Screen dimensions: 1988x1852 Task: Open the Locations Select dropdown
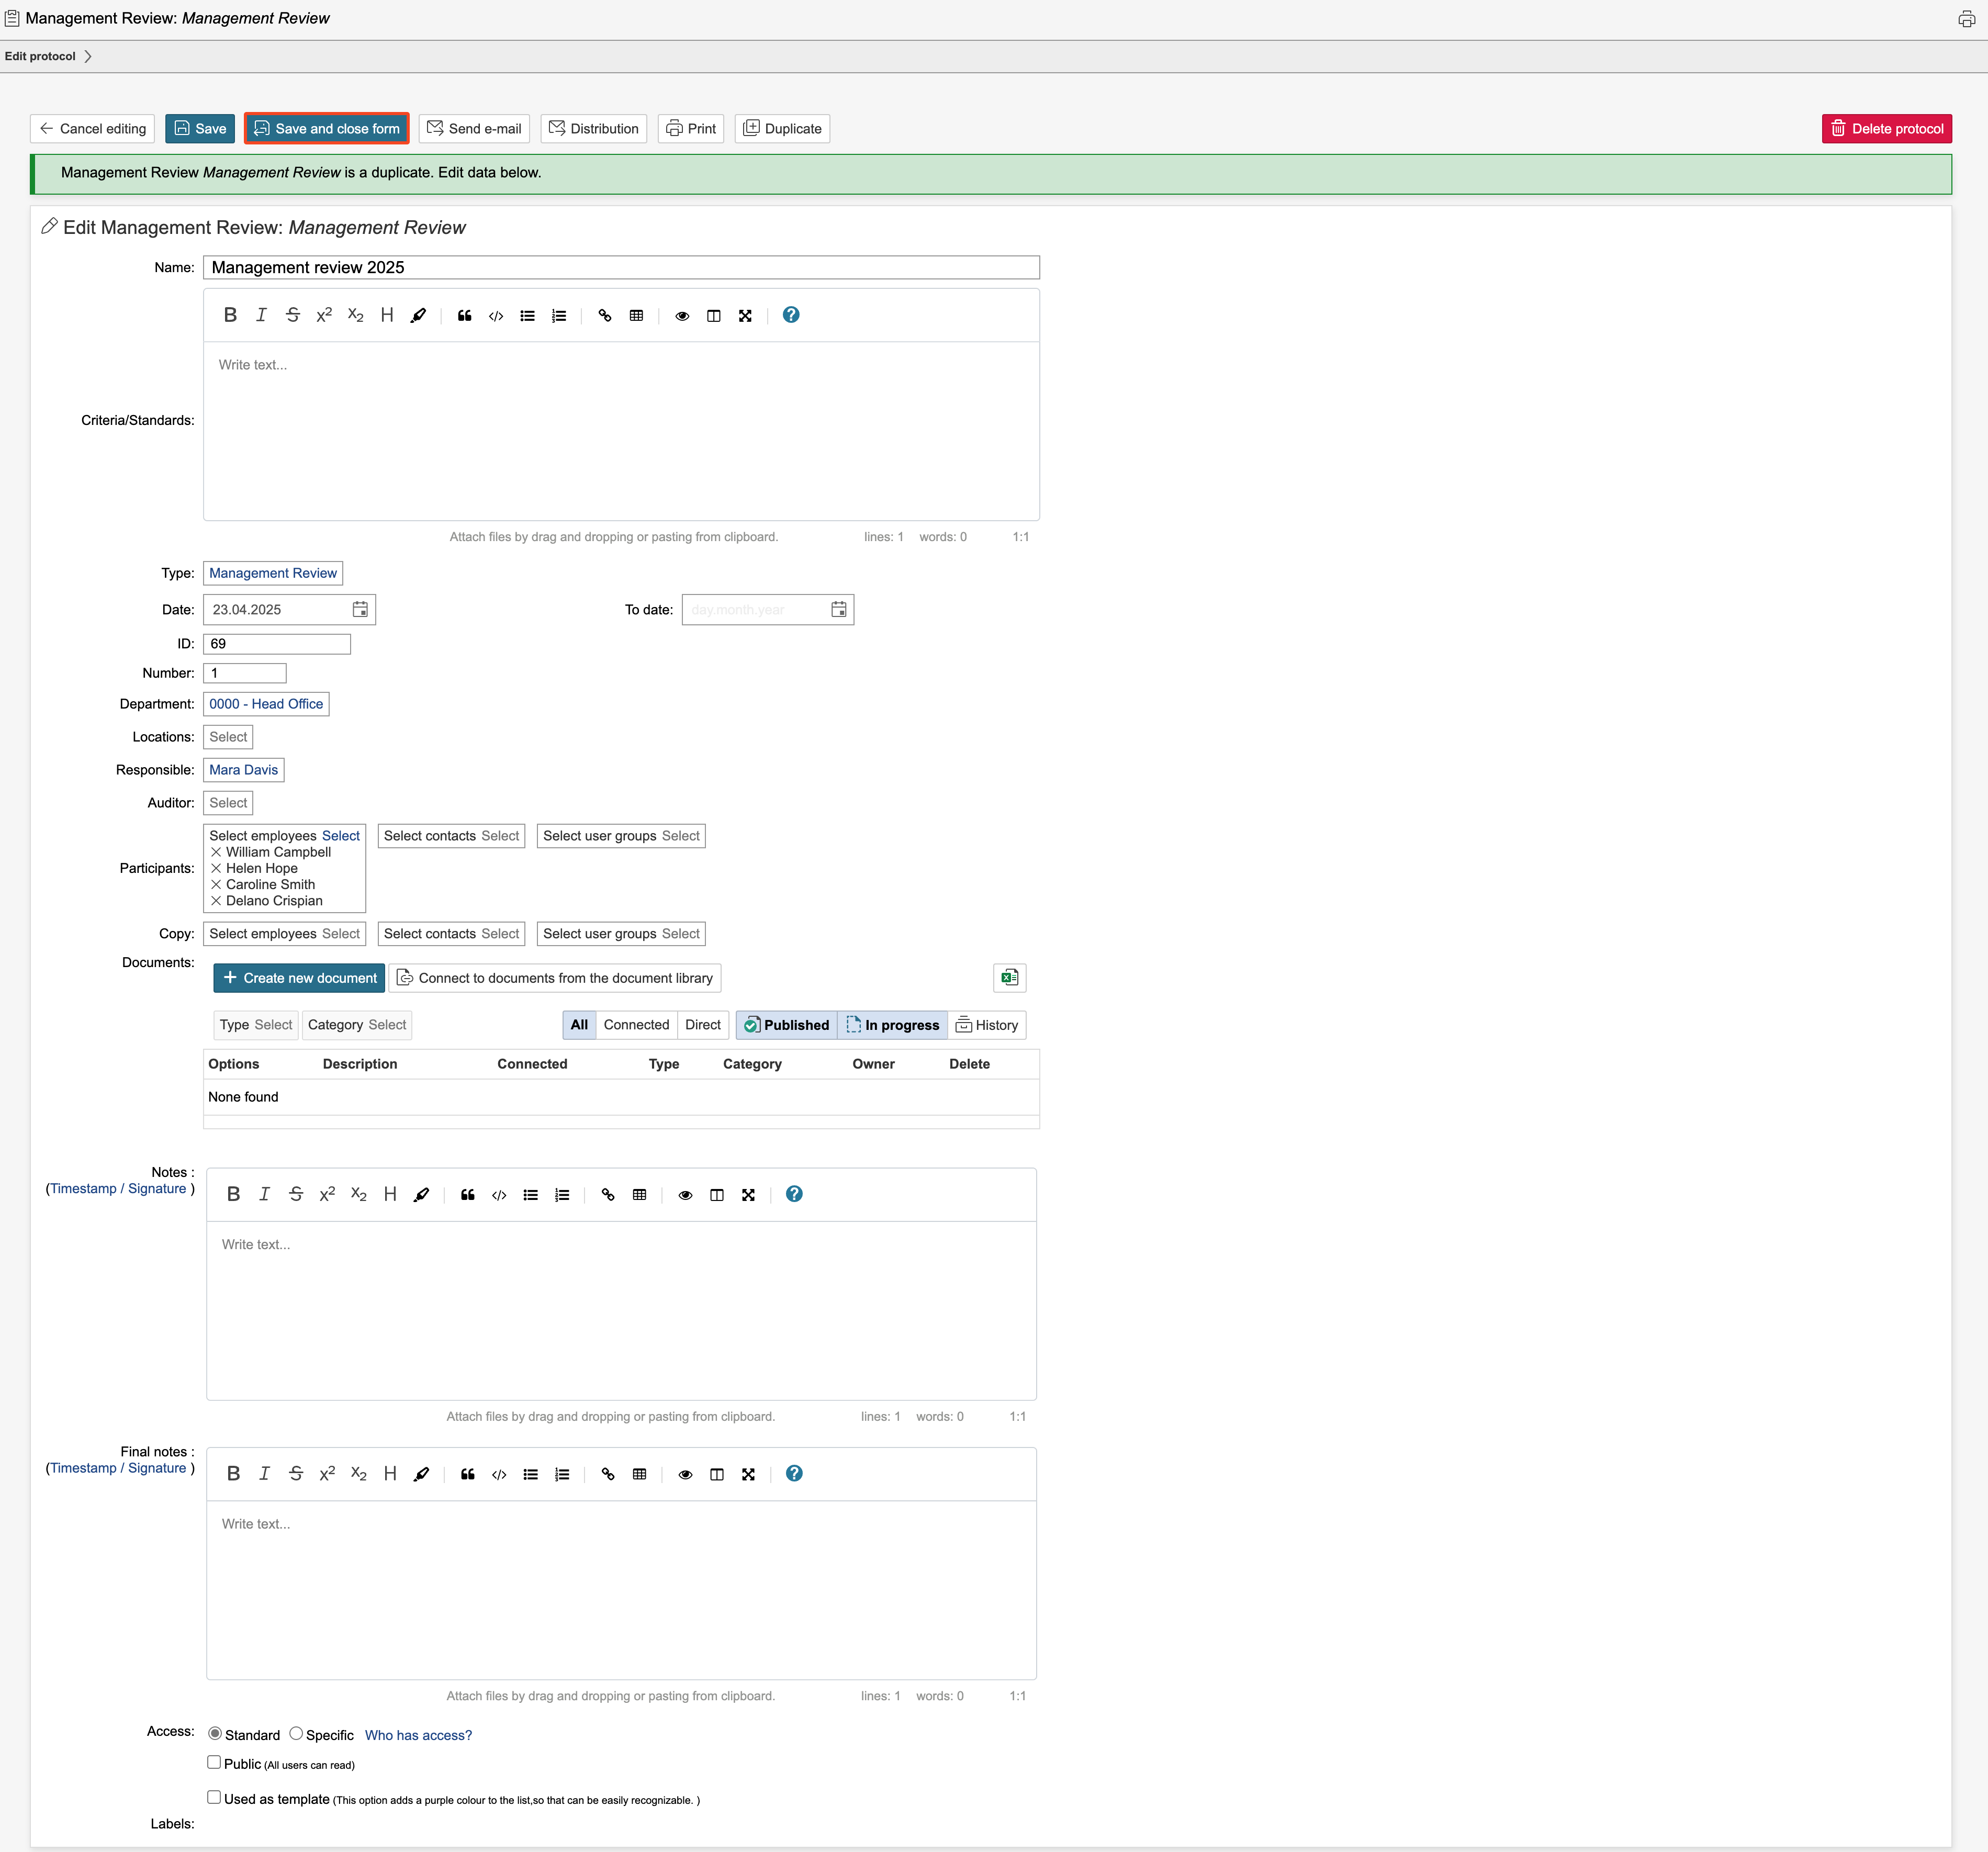228,737
